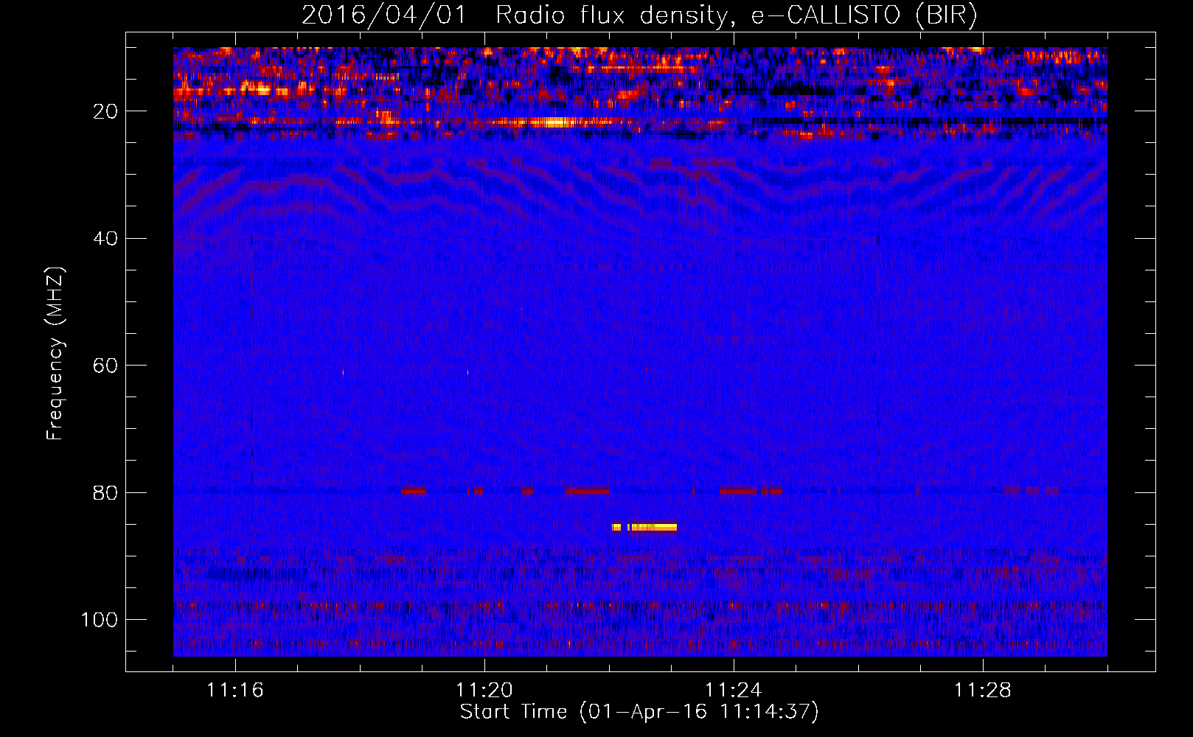Click the '11:28' time tick label
Image resolution: width=1193 pixels, height=737 pixels.
983,691
